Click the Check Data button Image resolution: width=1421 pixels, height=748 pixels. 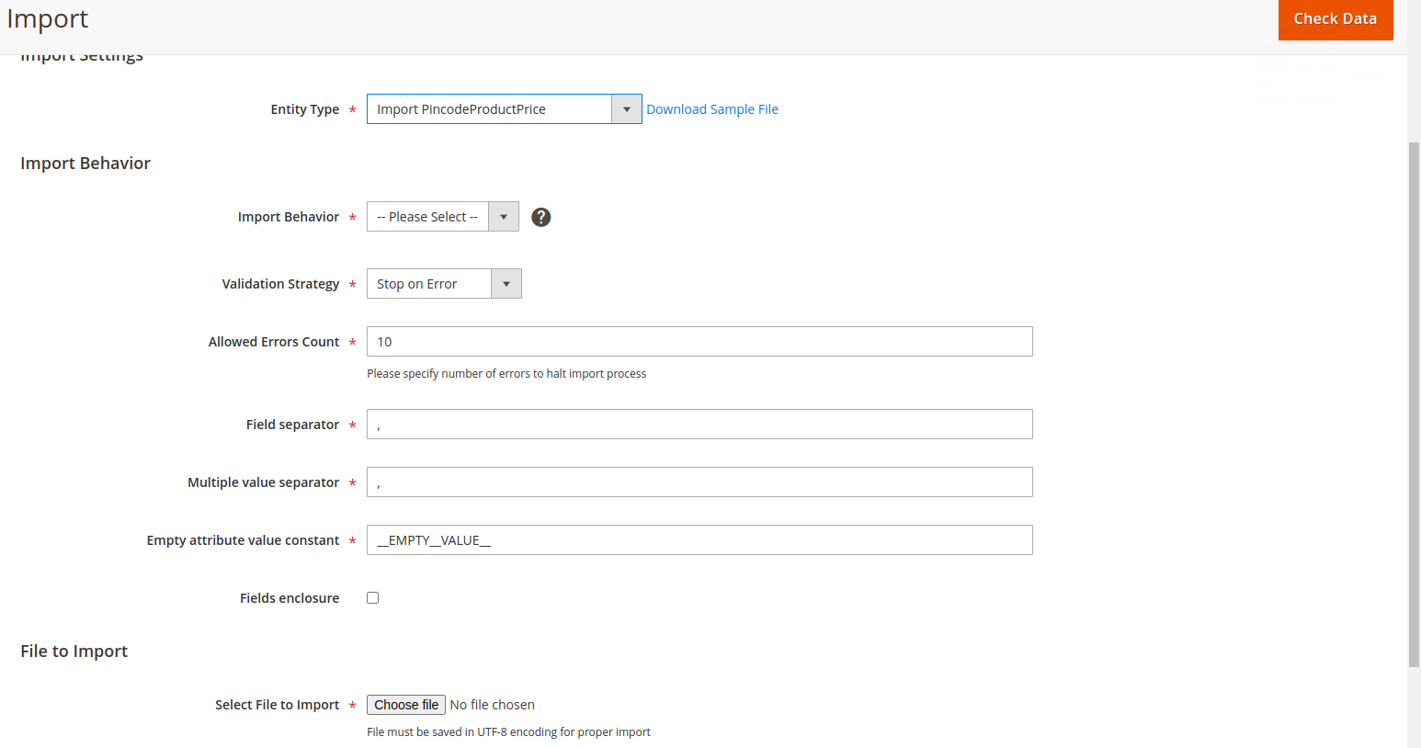pyautogui.click(x=1336, y=18)
